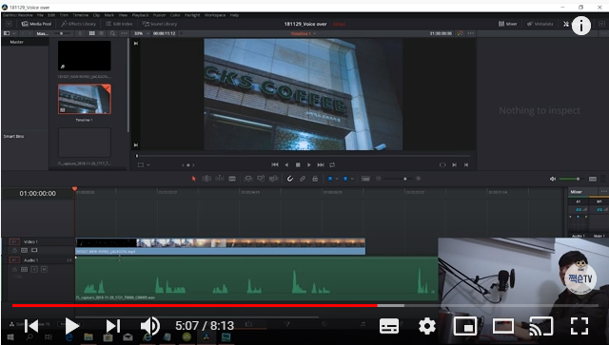
Task: Play reverse in the viewer
Action: (x=286, y=165)
